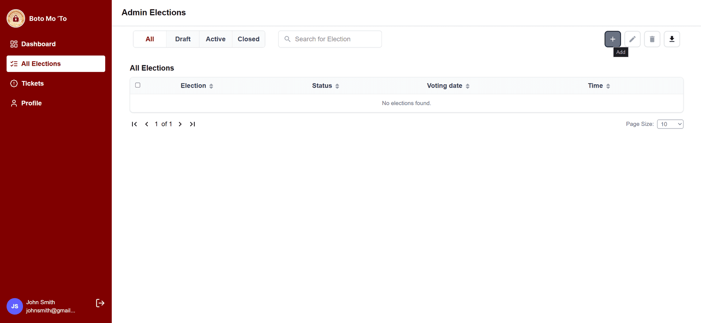Screen dimensions: 701x323
Task: Click the trash delete icon
Action: (x=652, y=39)
